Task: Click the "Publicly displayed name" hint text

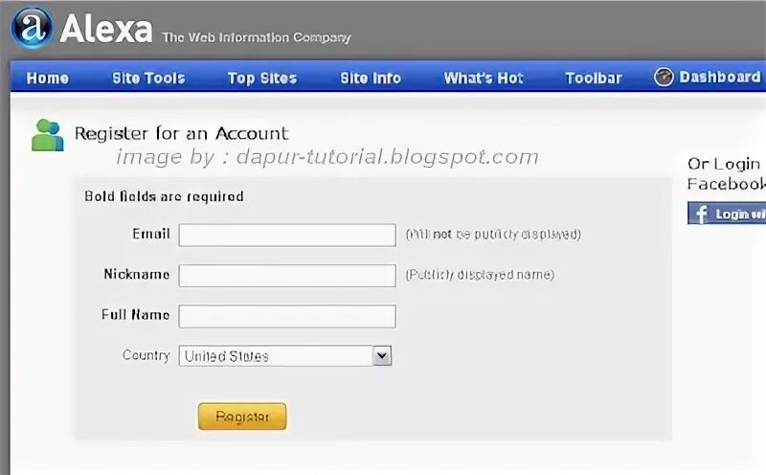Action: (480, 275)
